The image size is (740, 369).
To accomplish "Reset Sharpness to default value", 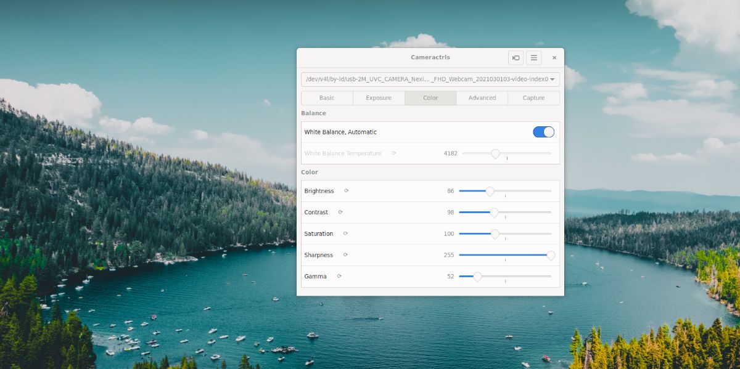I will pos(345,255).
